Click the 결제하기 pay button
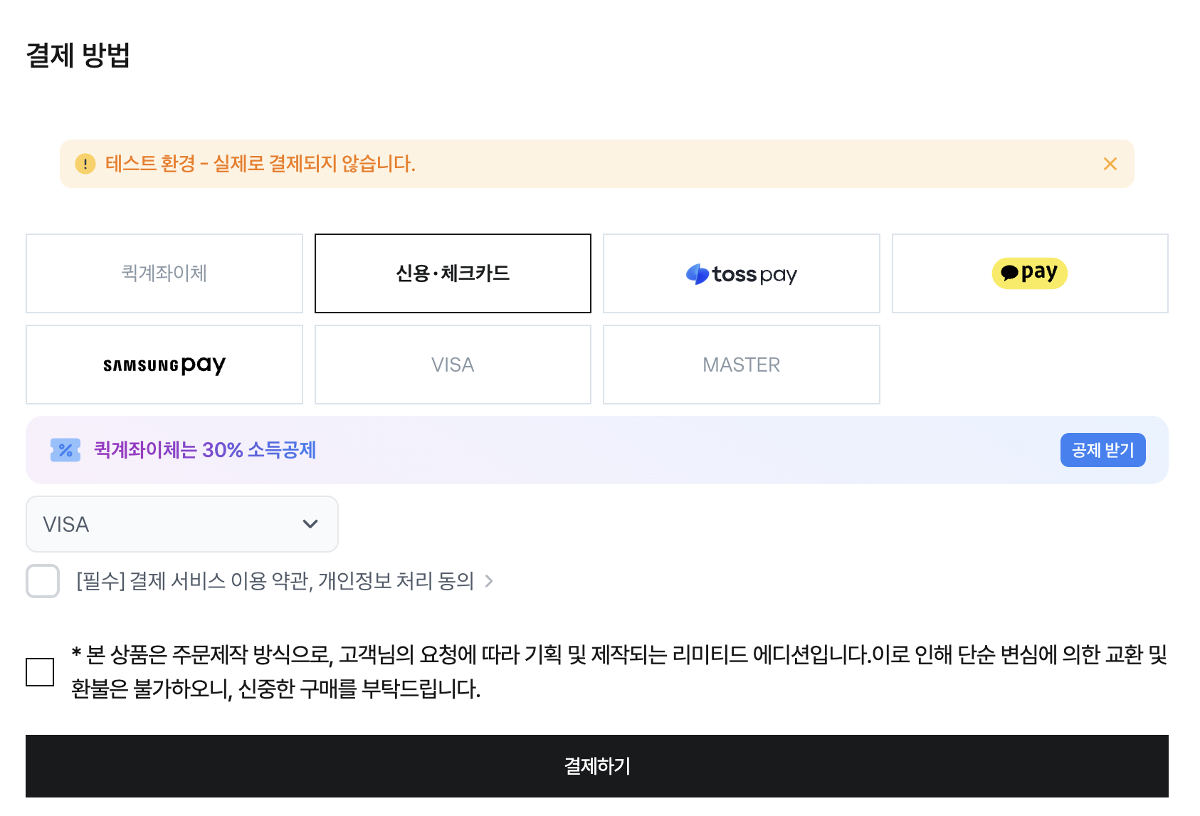Image resolution: width=1200 pixels, height=816 pixels. 597,766
